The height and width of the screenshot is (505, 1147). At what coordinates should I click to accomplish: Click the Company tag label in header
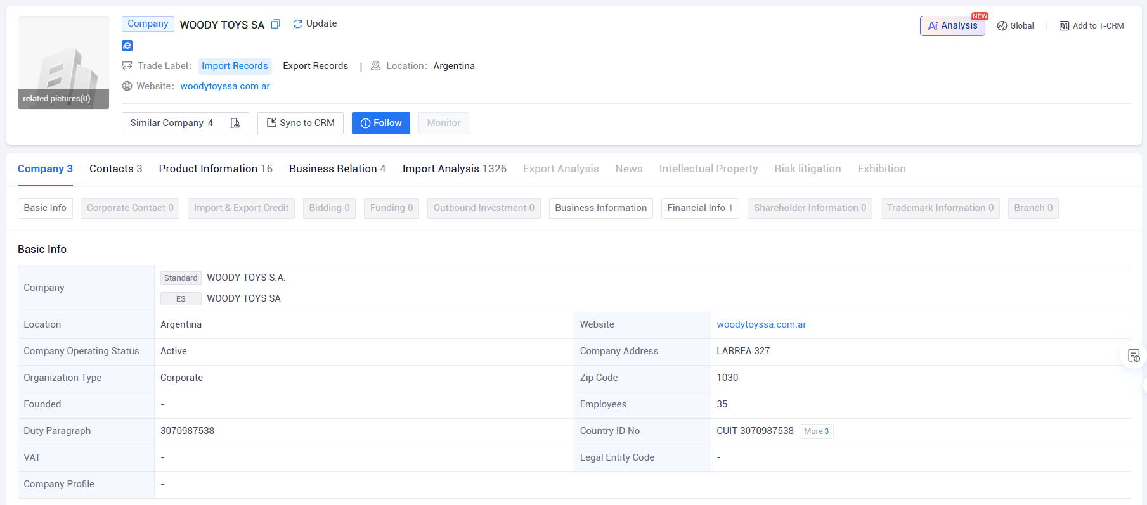(x=148, y=24)
